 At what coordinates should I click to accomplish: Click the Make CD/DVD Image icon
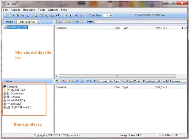[x=36, y=15]
